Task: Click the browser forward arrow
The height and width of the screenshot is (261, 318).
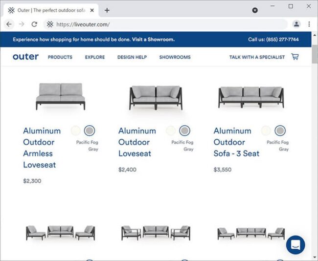Action: pos(22,24)
